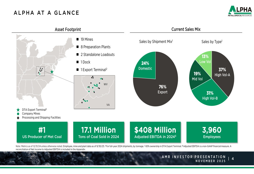Image resolution: width=254 pixels, height=174 pixels.
Task: Select the bullet marker beside 19 Mines
Action: click(77, 39)
